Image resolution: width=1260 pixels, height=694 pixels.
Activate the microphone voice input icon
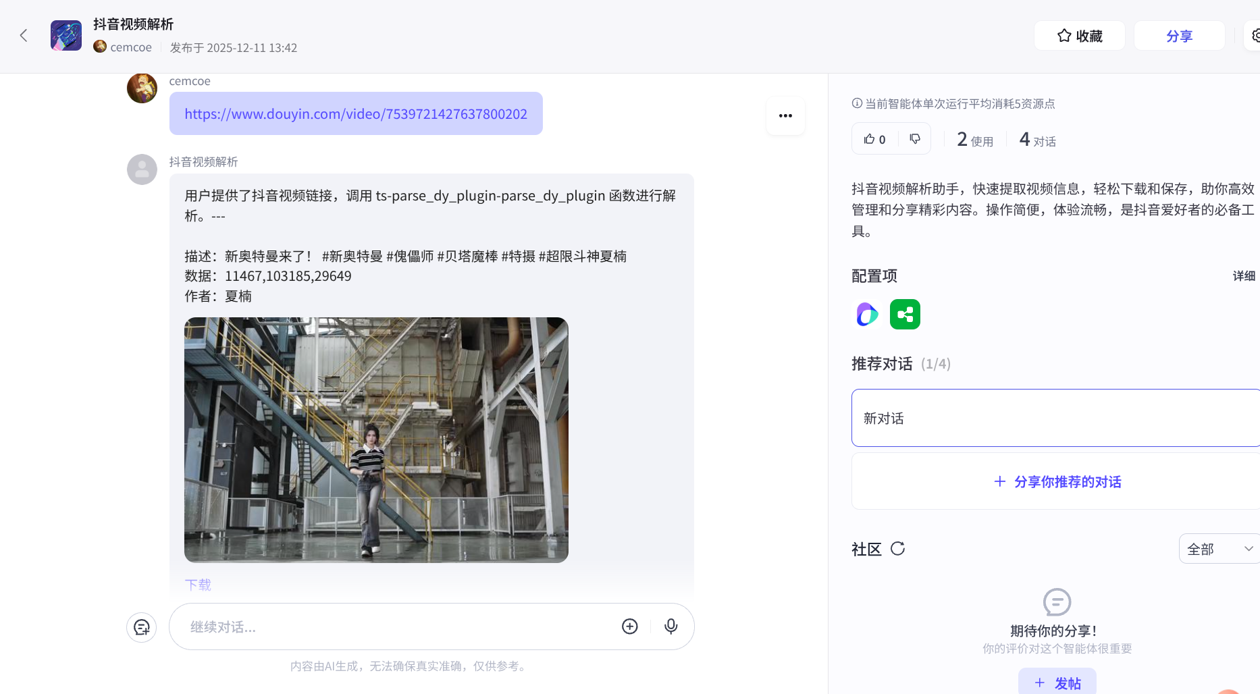point(671,626)
